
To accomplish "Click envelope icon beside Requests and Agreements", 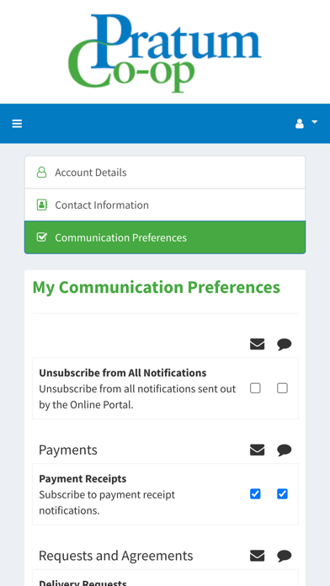I will [x=257, y=556].
